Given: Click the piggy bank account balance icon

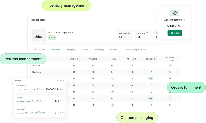Looking at the screenshot, I should pos(175,13).
